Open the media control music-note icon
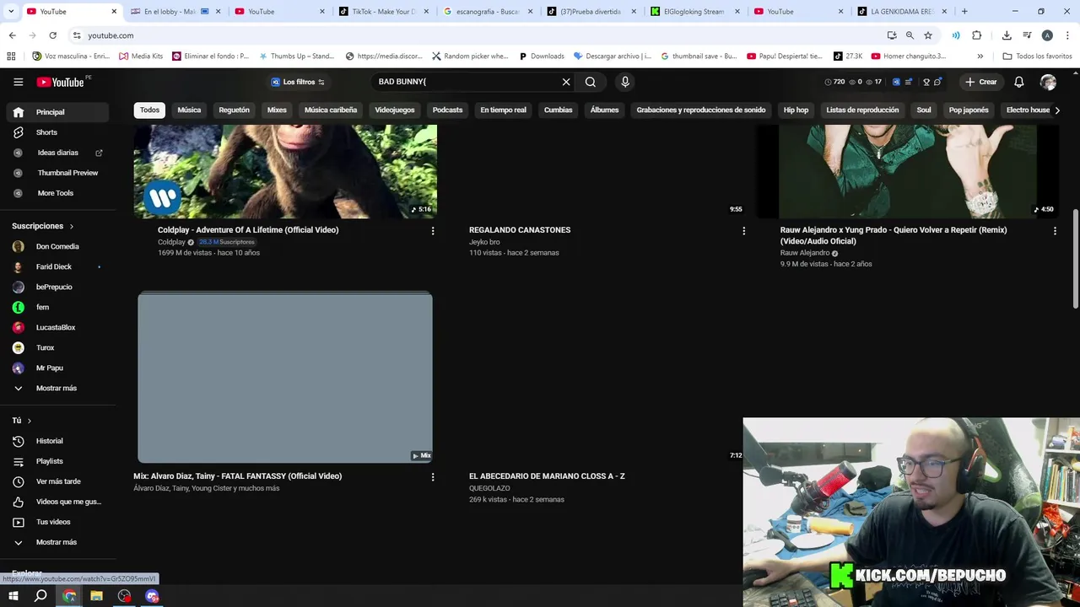 click(1027, 35)
